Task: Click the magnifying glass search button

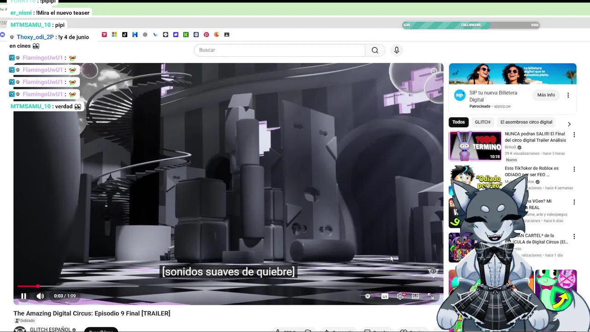Action: (x=375, y=50)
